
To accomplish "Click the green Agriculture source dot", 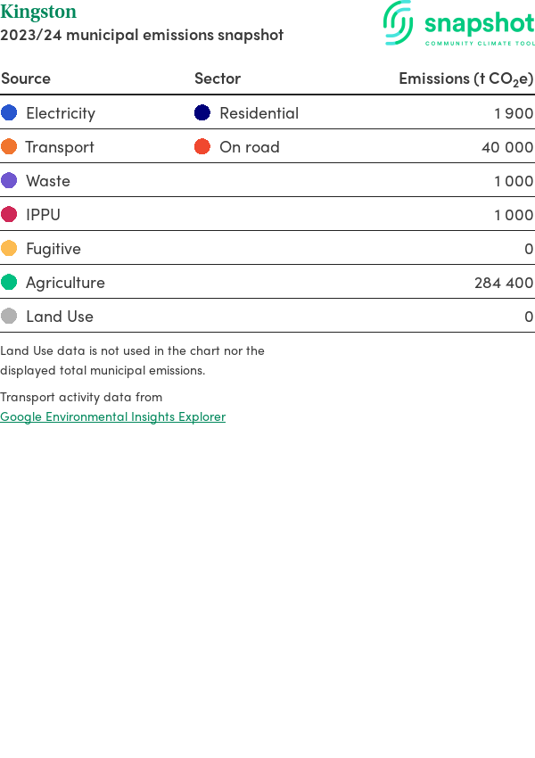I will click(9, 282).
